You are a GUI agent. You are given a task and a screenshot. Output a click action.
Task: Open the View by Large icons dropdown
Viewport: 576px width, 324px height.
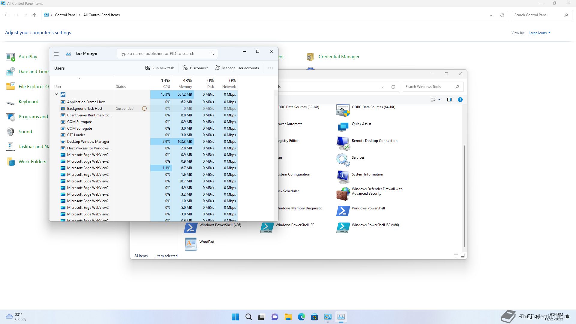pyautogui.click(x=539, y=33)
